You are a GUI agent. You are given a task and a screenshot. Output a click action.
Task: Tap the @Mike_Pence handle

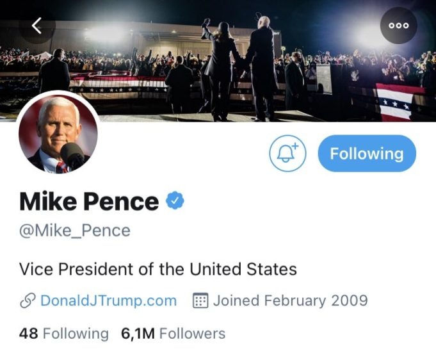[x=74, y=231]
